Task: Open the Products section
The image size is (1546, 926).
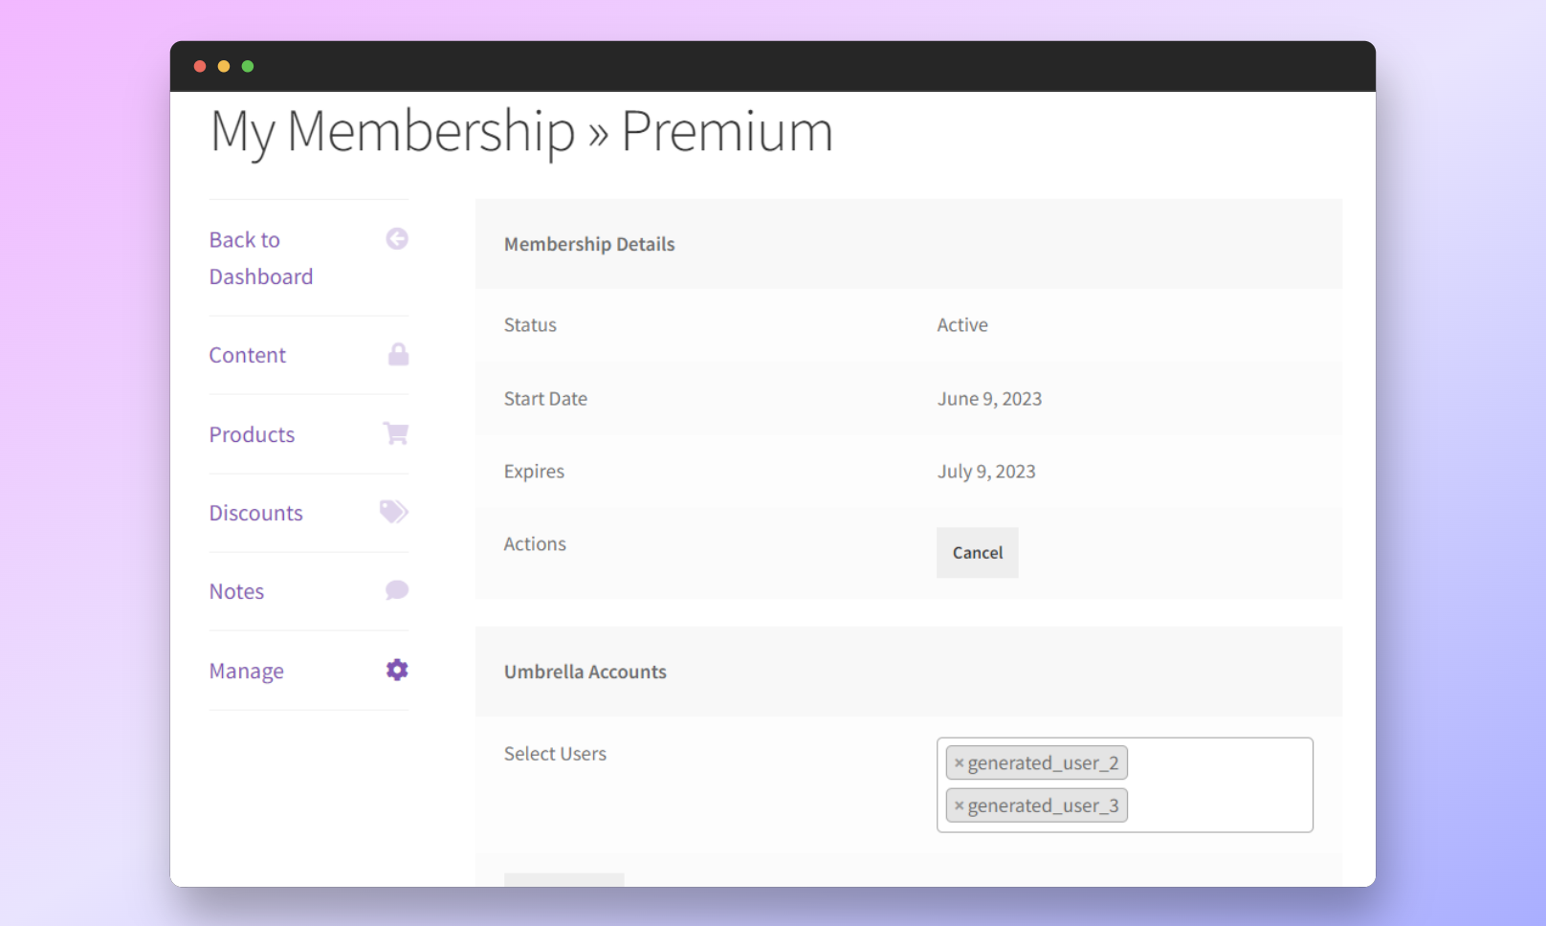Action: point(252,434)
